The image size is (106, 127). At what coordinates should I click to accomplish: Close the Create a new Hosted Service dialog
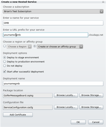click(x=103, y=2)
